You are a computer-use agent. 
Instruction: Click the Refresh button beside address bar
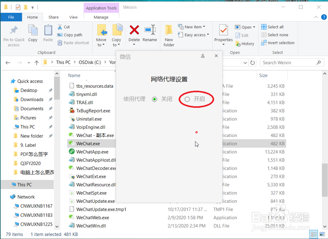pyautogui.click(x=253, y=62)
